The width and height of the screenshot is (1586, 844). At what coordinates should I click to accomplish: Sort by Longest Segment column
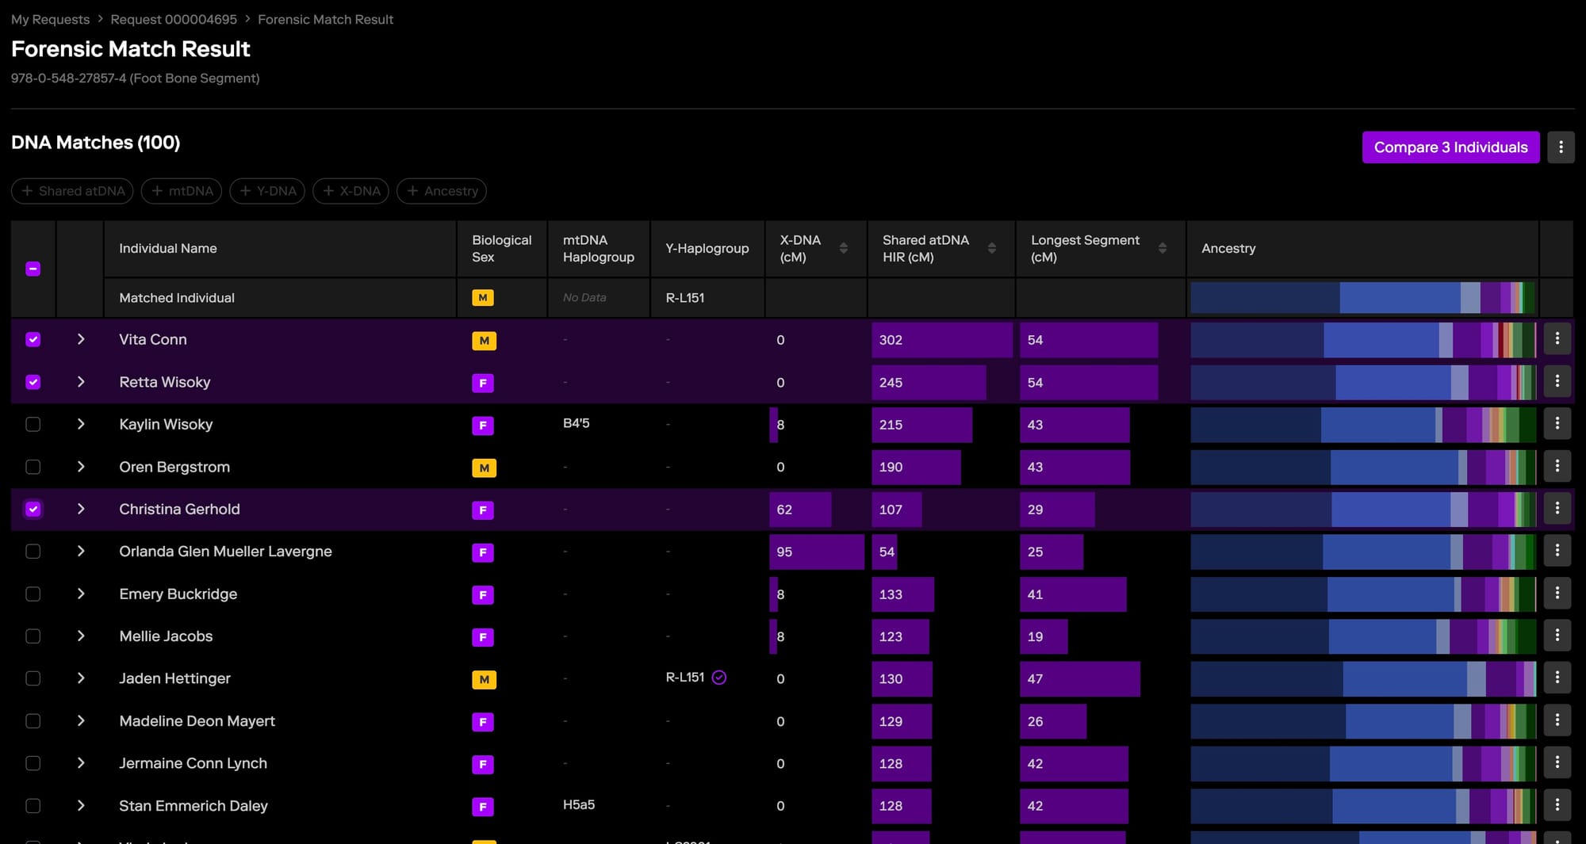point(1162,248)
